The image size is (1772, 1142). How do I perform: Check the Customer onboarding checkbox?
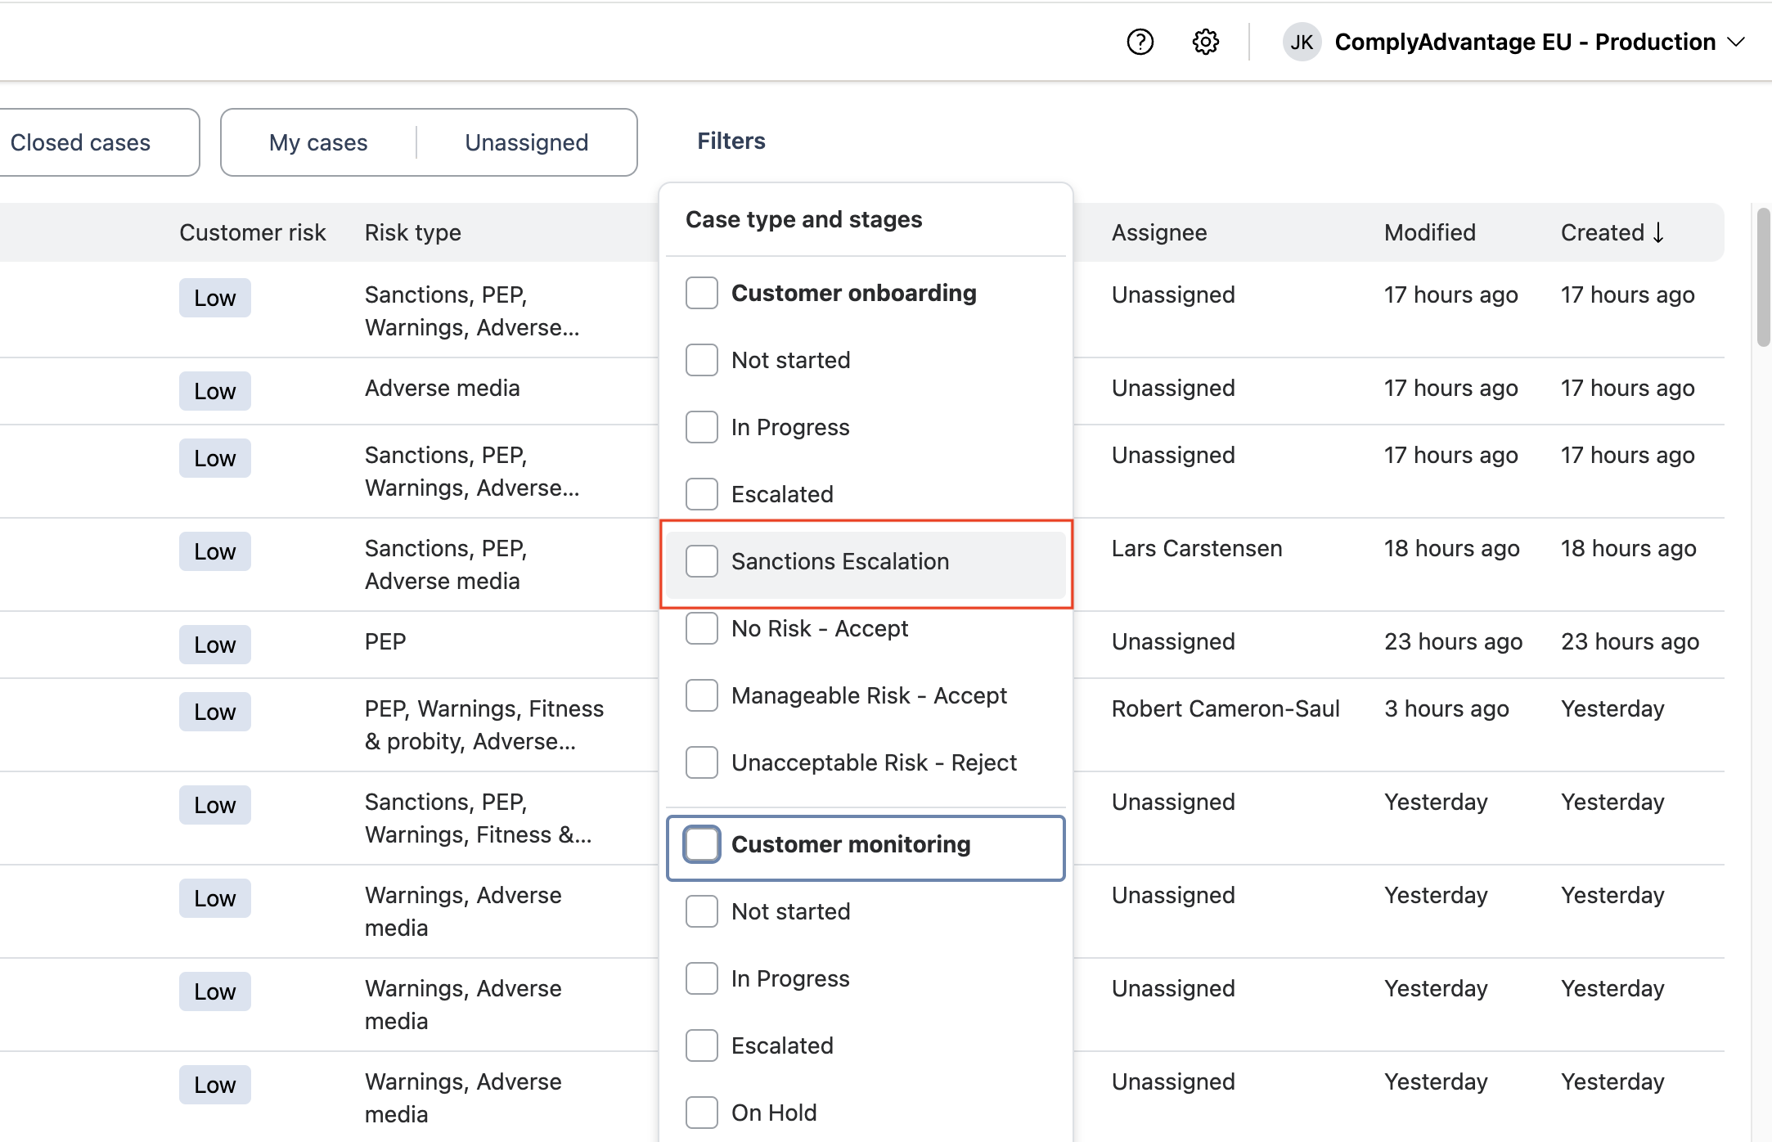(x=702, y=293)
